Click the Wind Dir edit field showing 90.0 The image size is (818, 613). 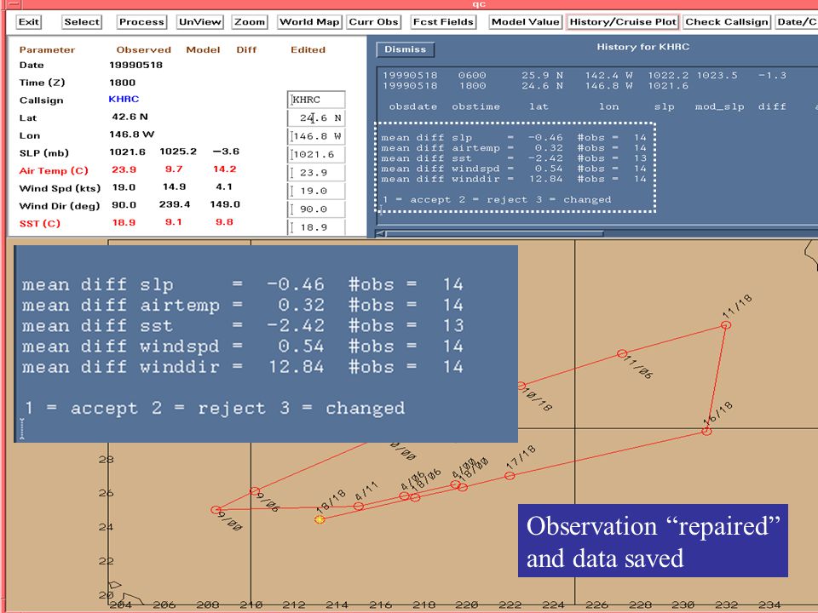click(x=316, y=209)
